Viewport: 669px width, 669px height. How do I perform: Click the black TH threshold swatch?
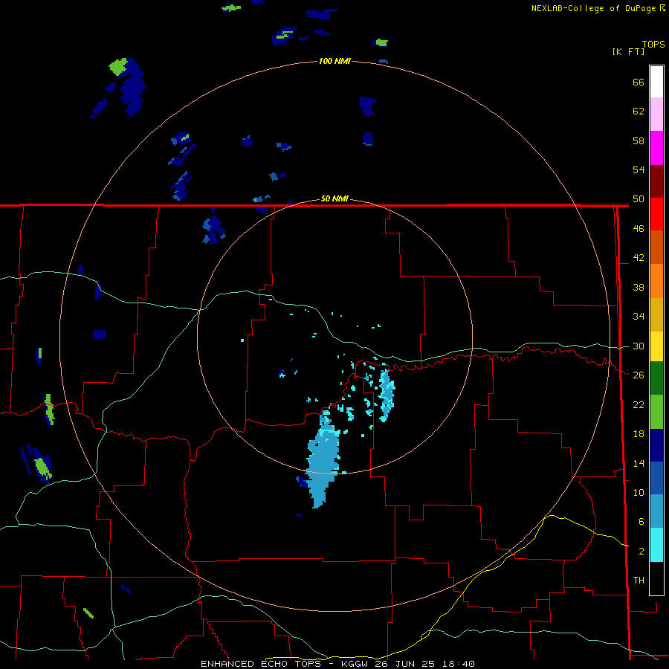point(656,578)
